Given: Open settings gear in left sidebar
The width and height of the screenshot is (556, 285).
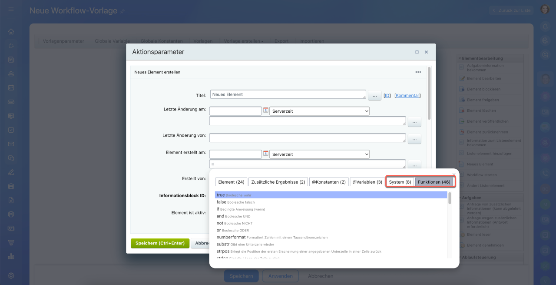Looking at the screenshot, I should click(11, 275).
